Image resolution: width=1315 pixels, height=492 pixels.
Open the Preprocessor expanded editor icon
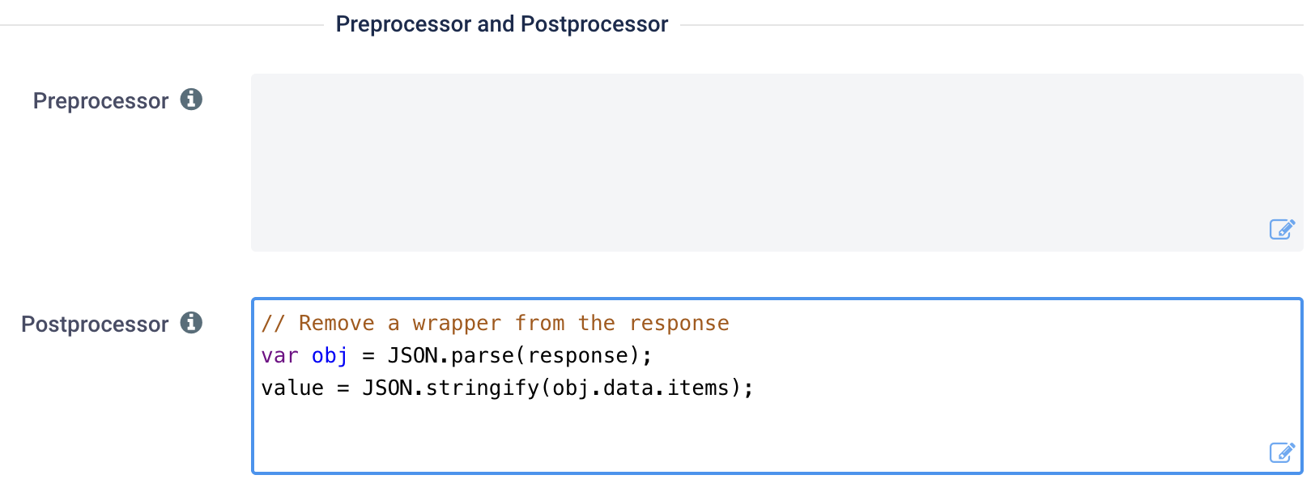1282,229
